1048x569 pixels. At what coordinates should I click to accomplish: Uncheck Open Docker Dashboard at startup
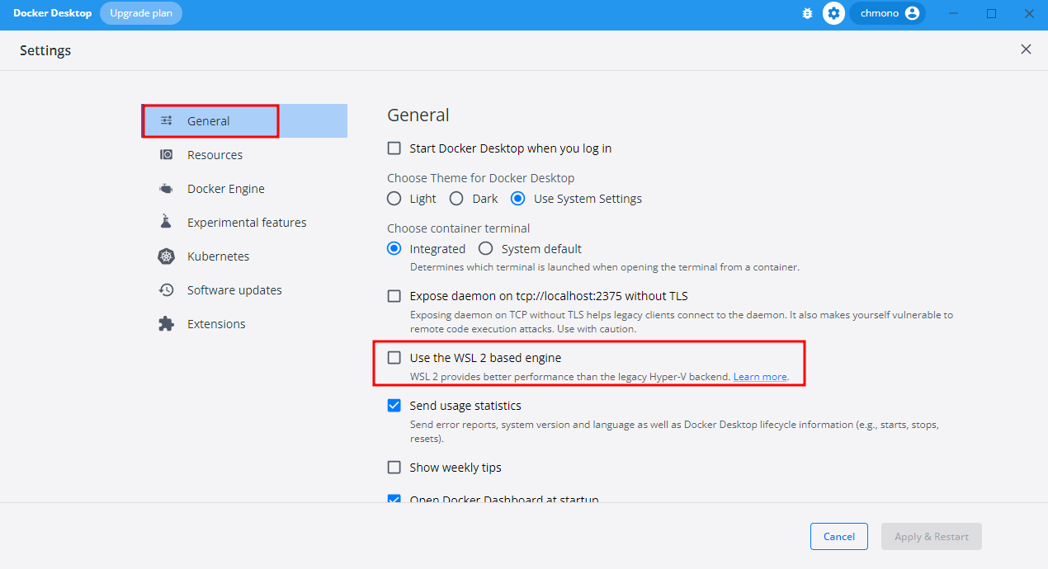(x=394, y=499)
